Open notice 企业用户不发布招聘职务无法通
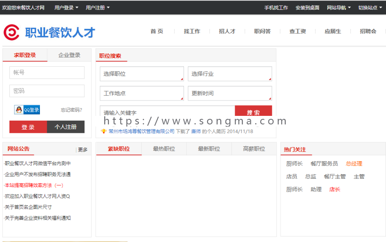 37,174
